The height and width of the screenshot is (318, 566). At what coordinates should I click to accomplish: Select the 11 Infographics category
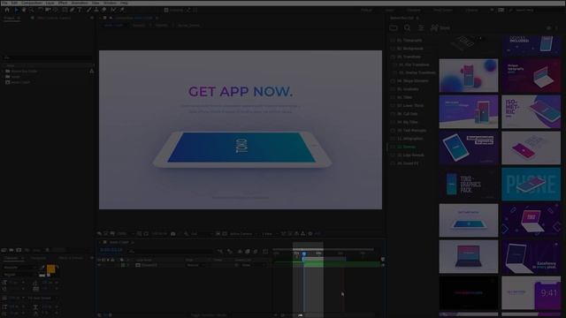409,139
